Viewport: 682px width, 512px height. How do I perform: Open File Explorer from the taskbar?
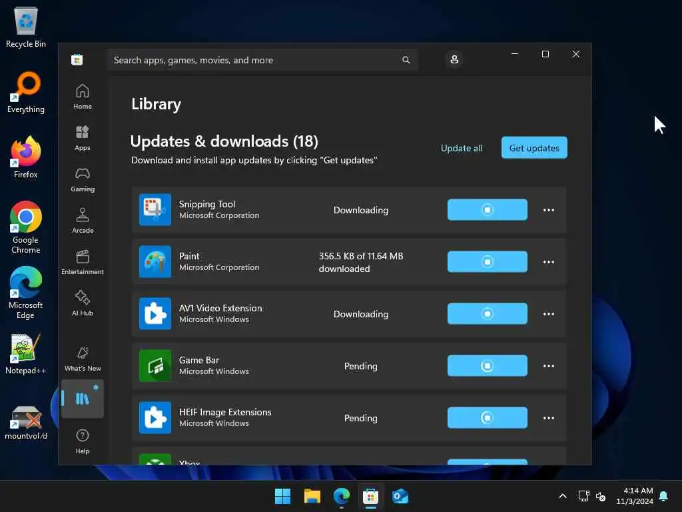(312, 496)
